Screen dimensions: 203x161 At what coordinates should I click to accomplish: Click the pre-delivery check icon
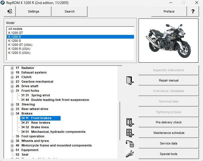[130, 122]
